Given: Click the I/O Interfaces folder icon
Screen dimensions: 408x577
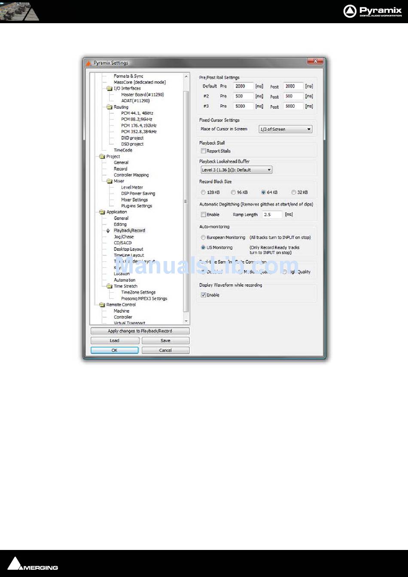Looking at the screenshot, I should point(110,88).
